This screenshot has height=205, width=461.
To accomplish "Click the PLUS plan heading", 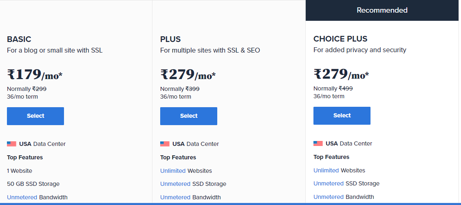I will 170,40.
